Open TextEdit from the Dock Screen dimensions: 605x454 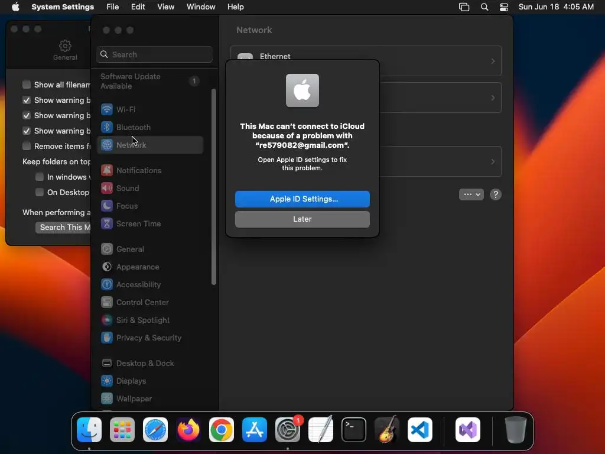click(x=321, y=430)
